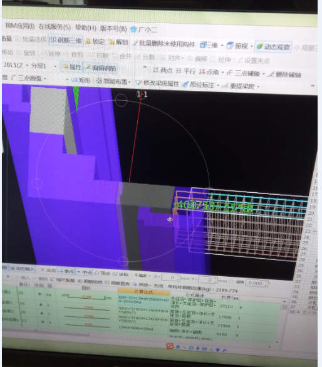Click 设置夹点 set grip tool
The height and width of the screenshot is (367, 322).
tap(253, 61)
